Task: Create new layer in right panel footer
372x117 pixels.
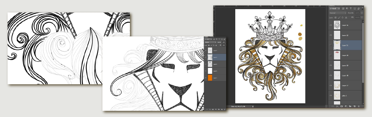Action: [x=355, y=106]
